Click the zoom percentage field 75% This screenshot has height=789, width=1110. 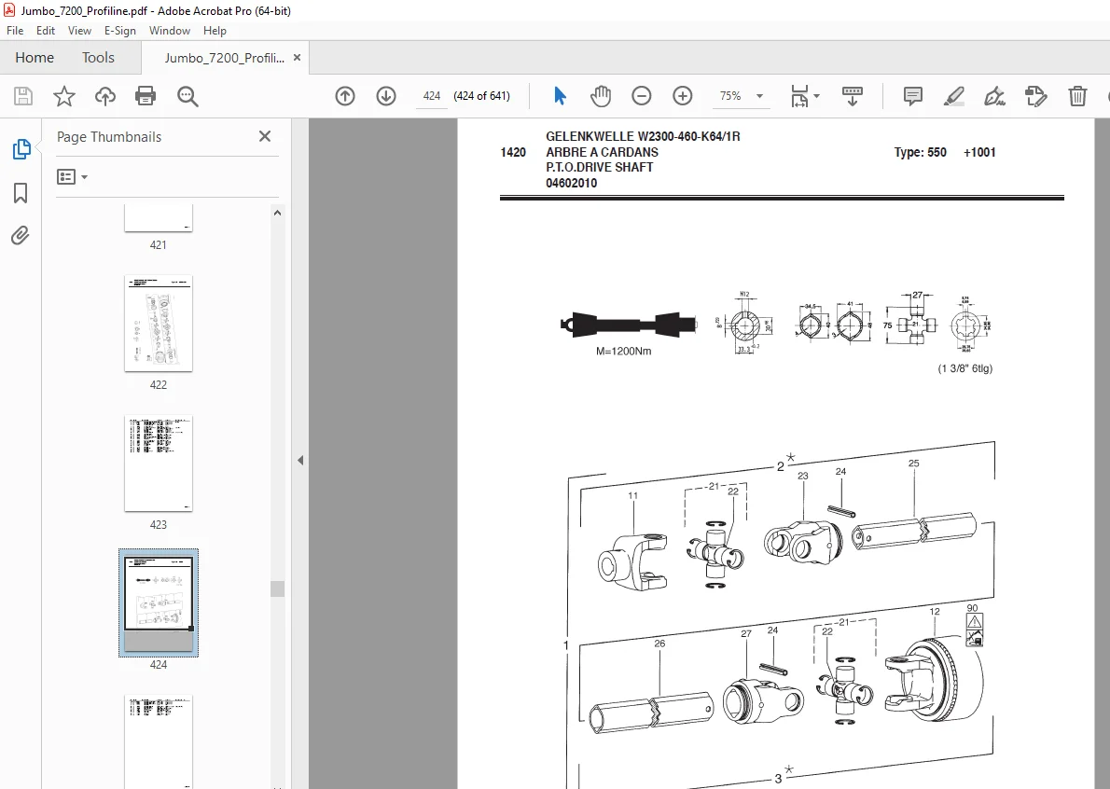[x=729, y=96]
